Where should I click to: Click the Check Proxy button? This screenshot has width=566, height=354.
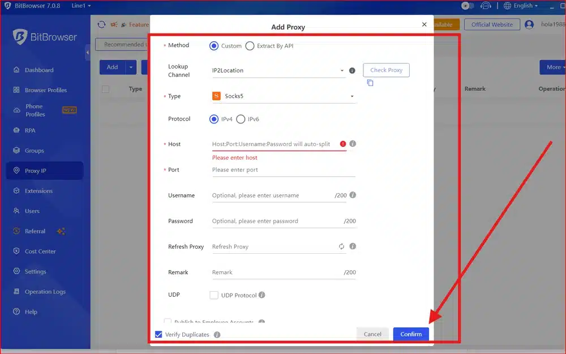[x=386, y=70]
